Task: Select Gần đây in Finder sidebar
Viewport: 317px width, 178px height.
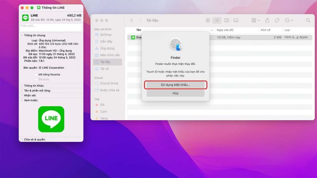Action: (107, 41)
